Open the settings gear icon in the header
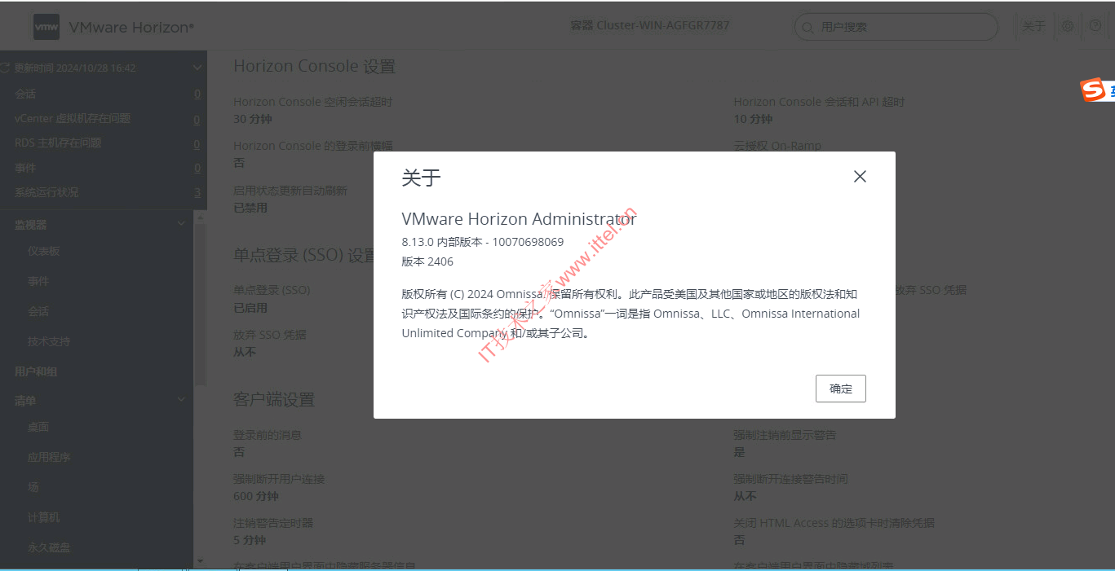 pos(1068,26)
